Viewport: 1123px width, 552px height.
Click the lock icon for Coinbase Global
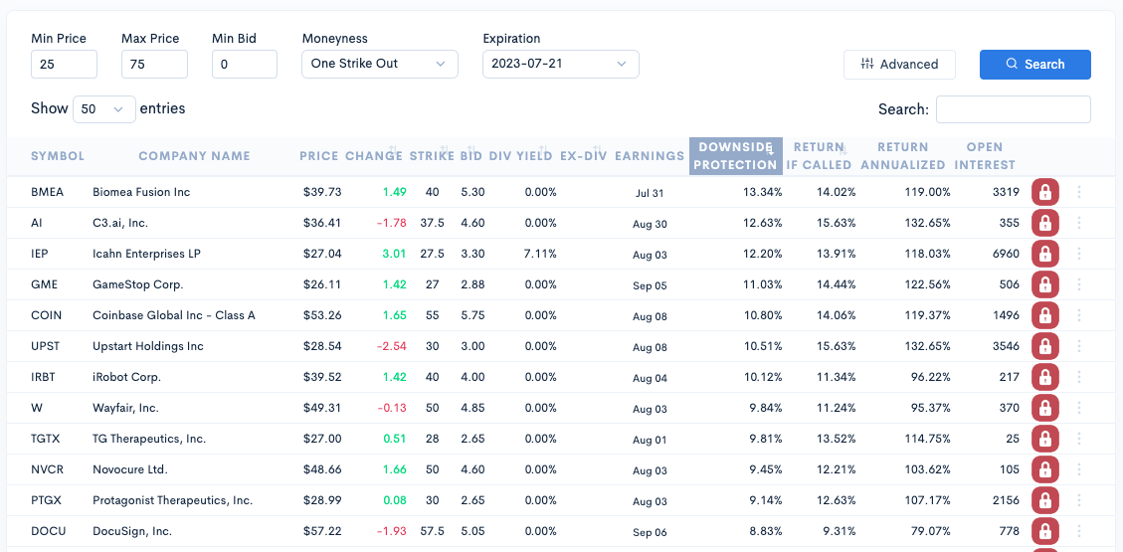(x=1045, y=315)
